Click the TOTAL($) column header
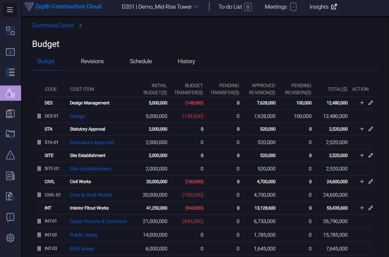The height and width of the screenshot is (257, 389). [337, 89]
